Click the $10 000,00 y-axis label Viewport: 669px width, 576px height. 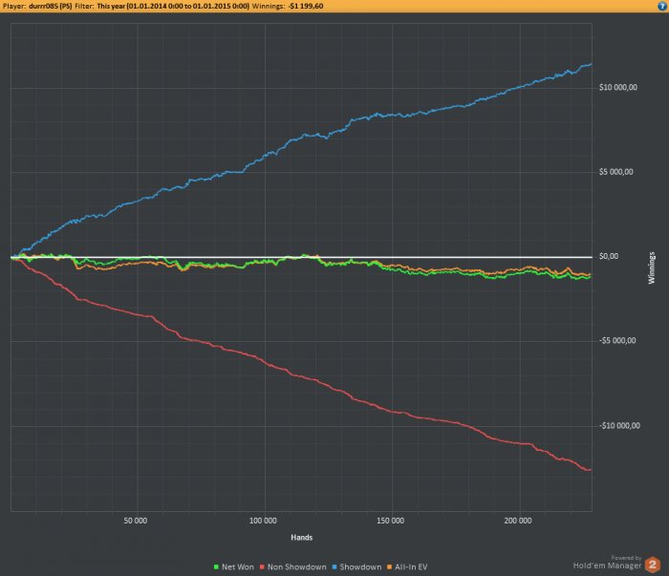[618, 87]
